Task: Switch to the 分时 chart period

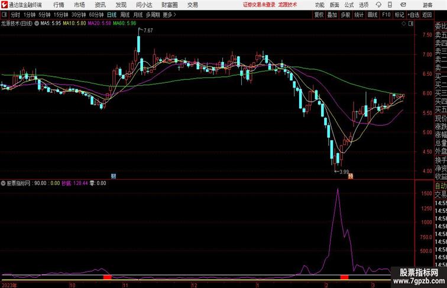Action: (x=15, y=15)
